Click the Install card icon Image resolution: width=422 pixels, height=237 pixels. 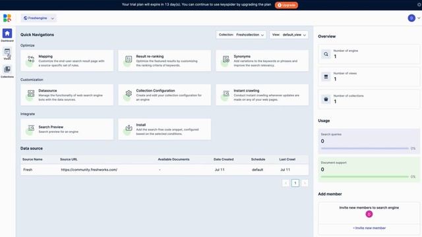(129, 128)
